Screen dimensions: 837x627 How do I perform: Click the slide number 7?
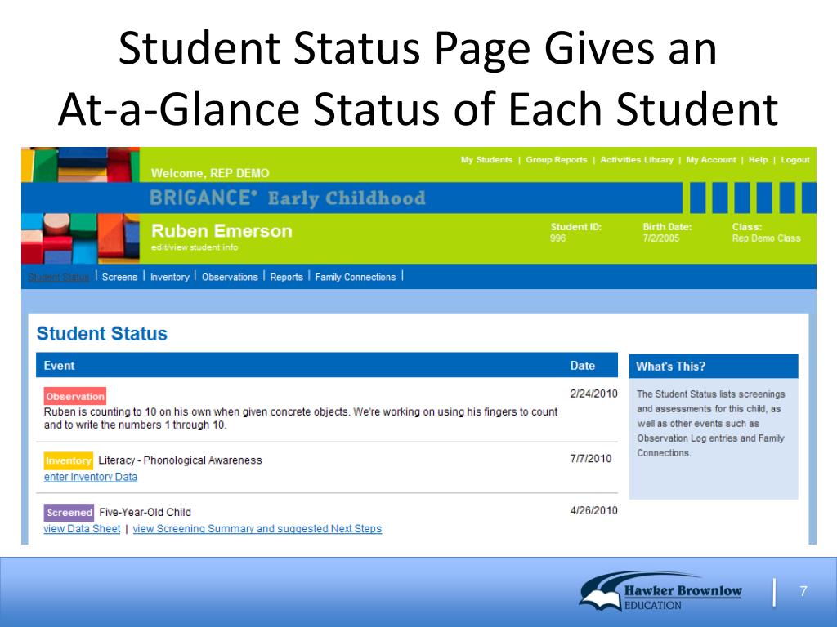coord(803,591)
